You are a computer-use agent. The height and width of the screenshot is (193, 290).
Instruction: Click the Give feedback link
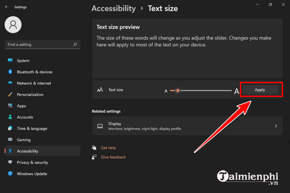pyautogui.click(x=113, y=157)
